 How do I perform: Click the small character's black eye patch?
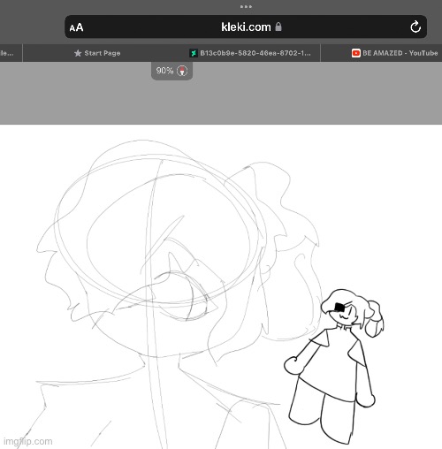339,307
